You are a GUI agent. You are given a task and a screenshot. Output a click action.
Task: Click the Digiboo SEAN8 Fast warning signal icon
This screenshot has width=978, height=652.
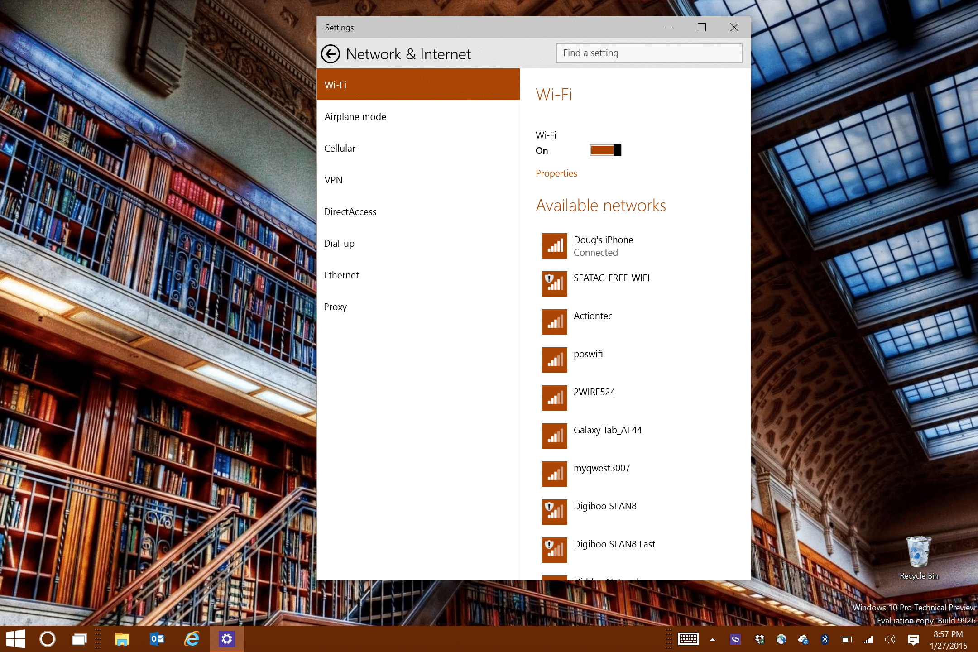[554, 550]
